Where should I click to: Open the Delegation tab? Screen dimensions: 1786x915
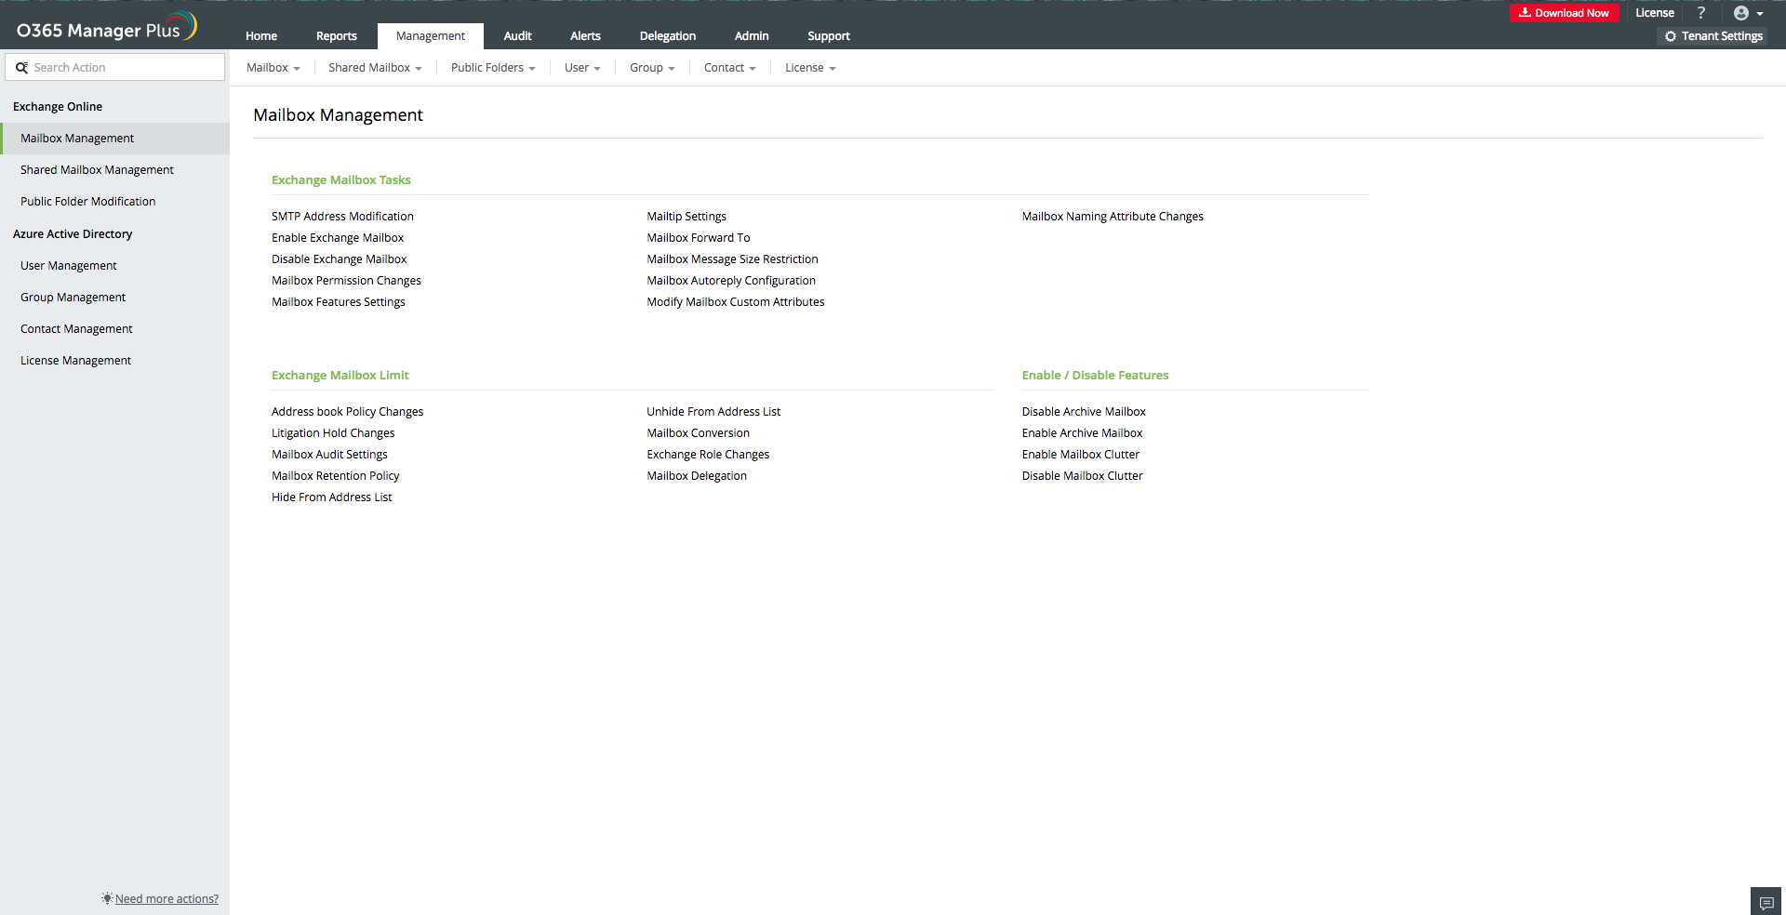coord(667,36)
